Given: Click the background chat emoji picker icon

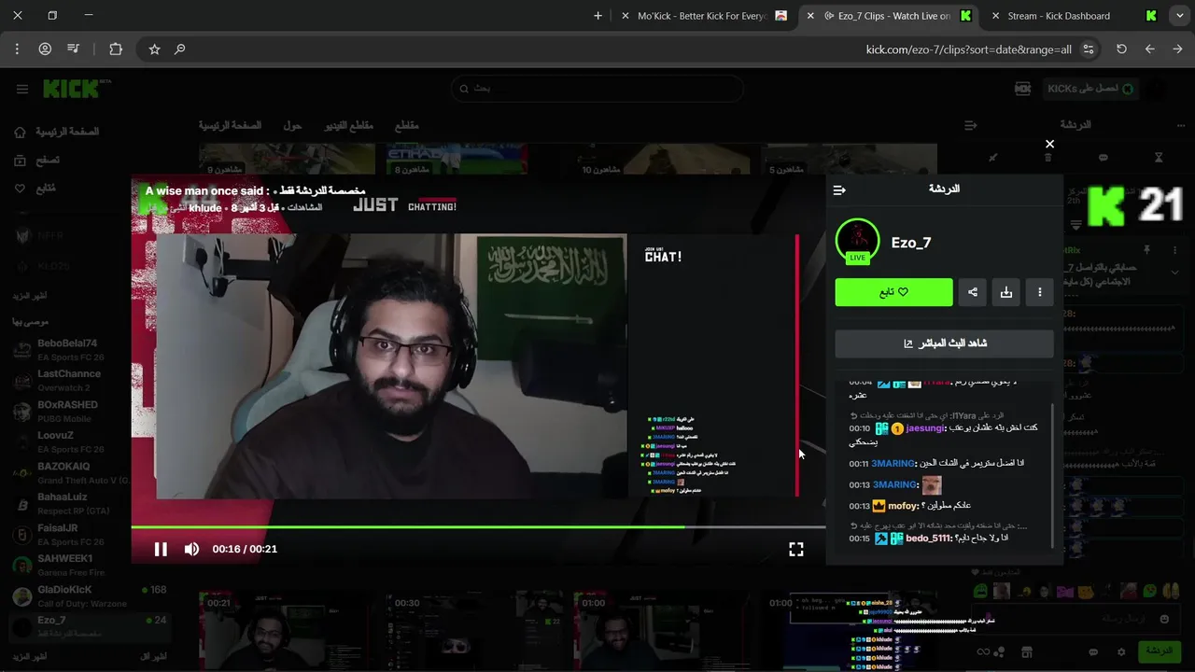Looking at the screenshot, I should tap(1164, 619).
